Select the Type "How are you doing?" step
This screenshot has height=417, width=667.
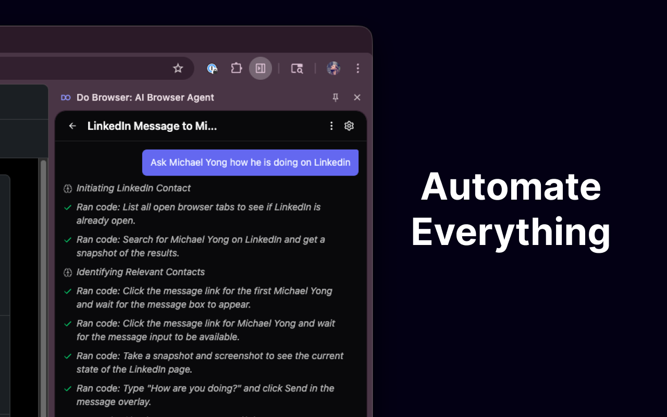pos(205,395)
